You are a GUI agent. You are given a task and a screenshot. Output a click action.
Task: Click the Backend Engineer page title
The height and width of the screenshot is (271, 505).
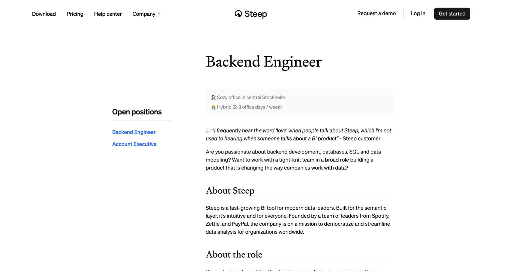pos(264,62)
